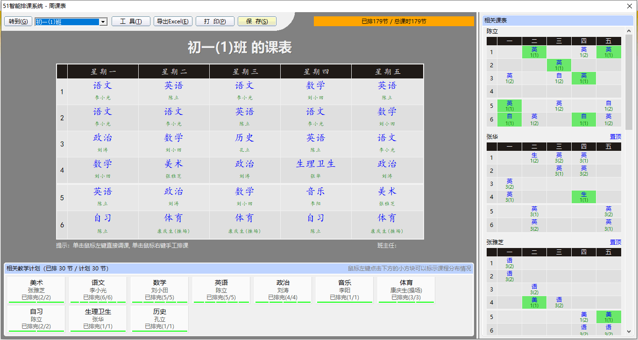Click the 历史 孔立 teaching plan card
This screenshot has width=638, height=340.
click(159, 319)
